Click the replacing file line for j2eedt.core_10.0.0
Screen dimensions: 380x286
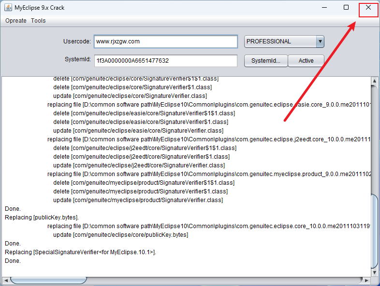[209, 139]
